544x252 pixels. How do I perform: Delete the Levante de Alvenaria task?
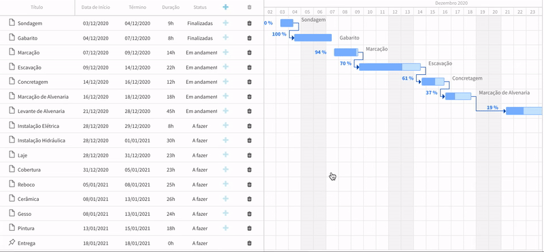(x=249, y=111)
